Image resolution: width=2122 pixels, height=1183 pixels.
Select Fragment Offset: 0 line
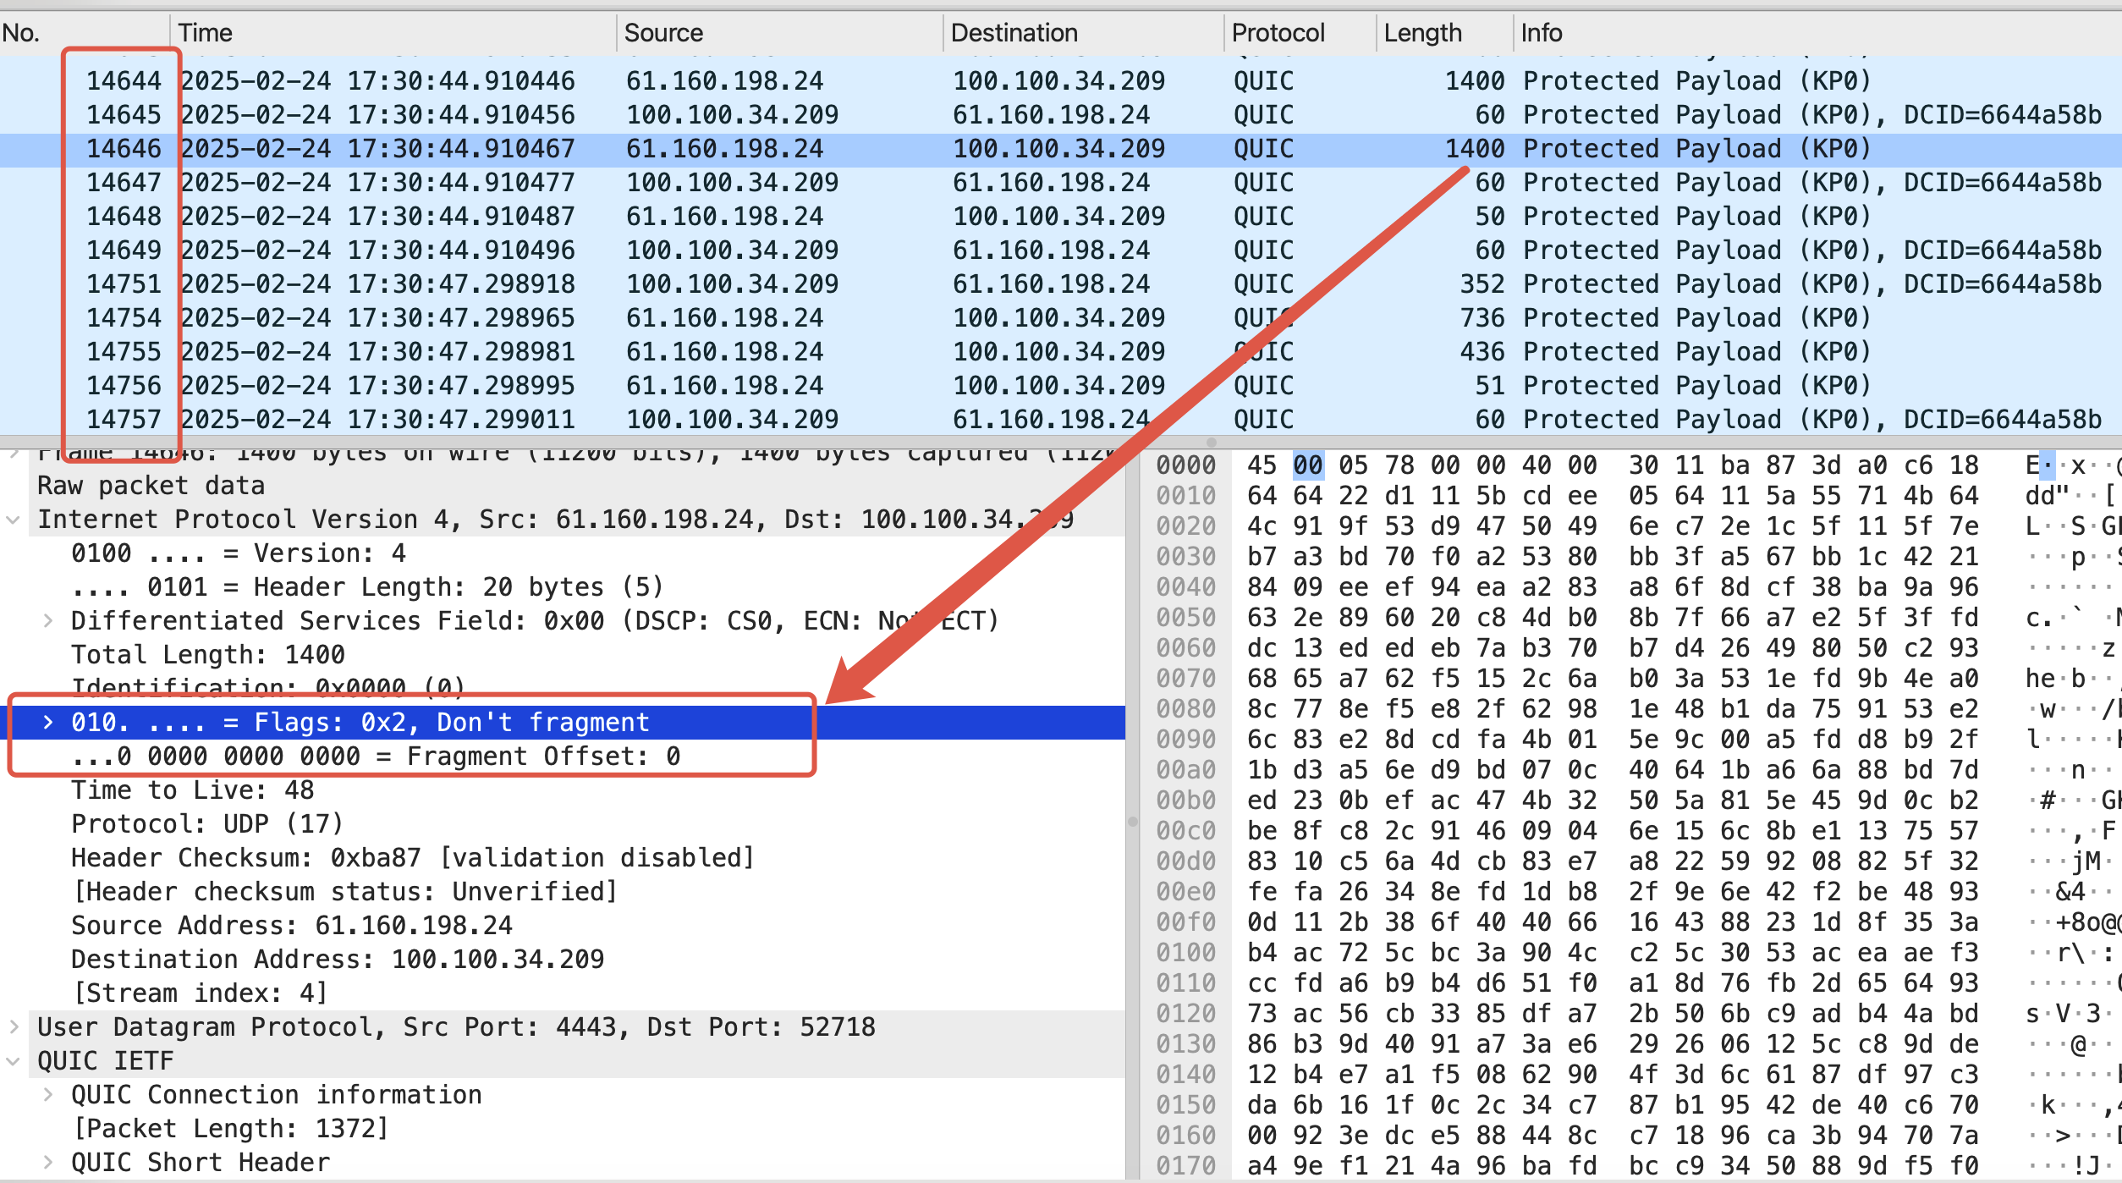coord(376,757)
